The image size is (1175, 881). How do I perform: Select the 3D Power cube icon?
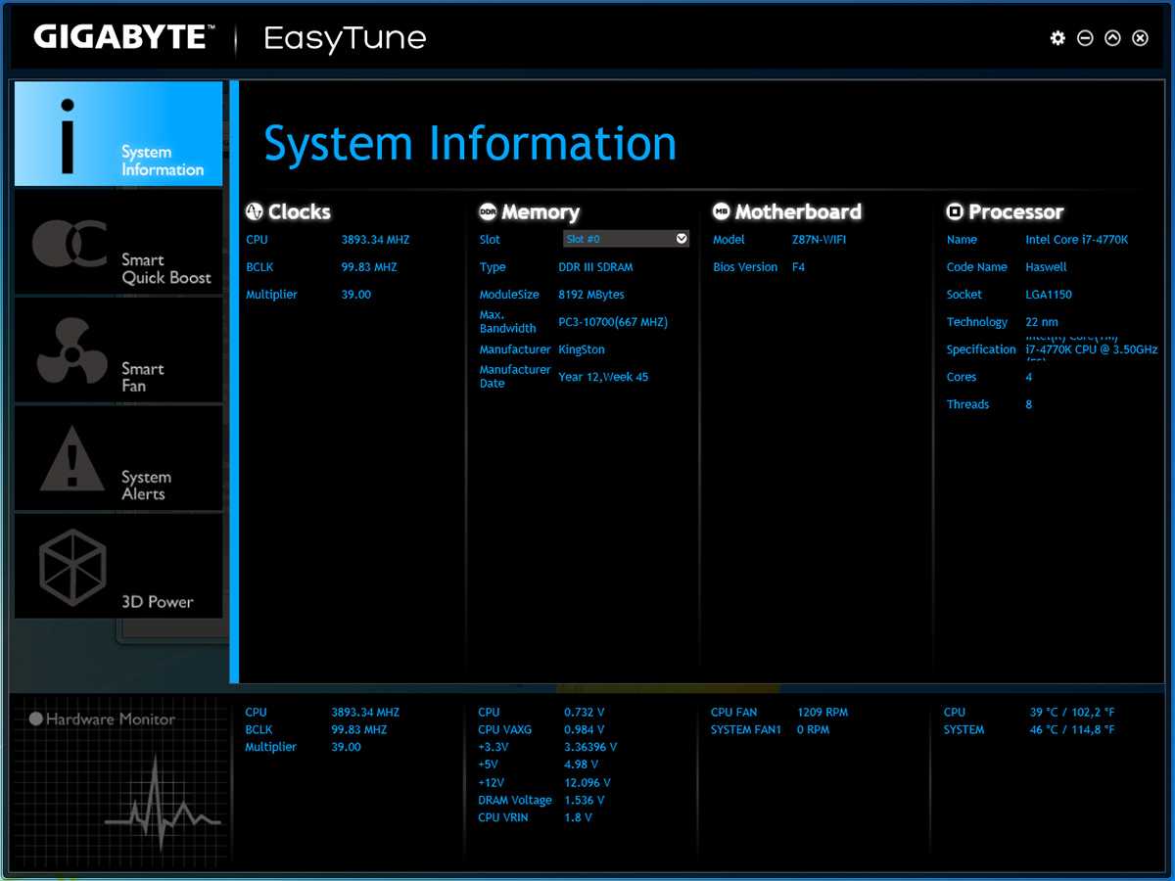click(71, 568)
